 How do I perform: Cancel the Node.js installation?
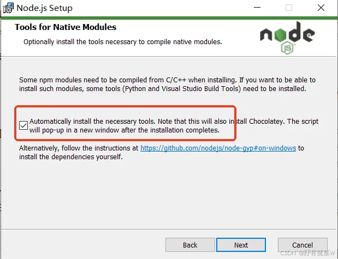(303, 245)
